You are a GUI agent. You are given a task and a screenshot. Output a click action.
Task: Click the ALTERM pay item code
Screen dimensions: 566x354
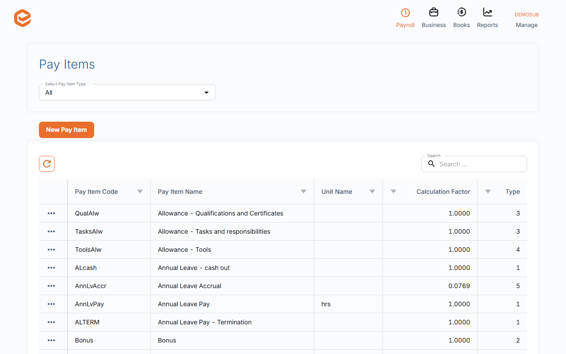click(87, 322)
